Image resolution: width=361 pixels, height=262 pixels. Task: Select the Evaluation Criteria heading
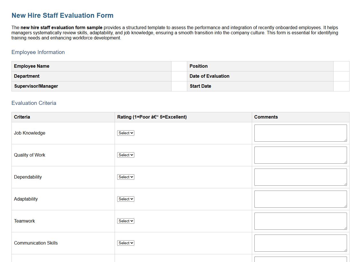pos(34,103)
